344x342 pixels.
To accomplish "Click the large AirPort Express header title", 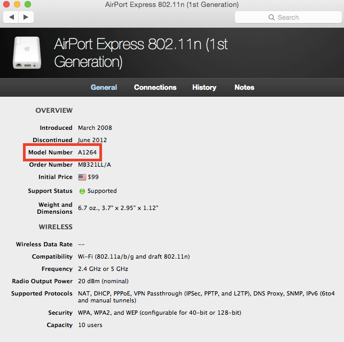I will coord(141,53).
